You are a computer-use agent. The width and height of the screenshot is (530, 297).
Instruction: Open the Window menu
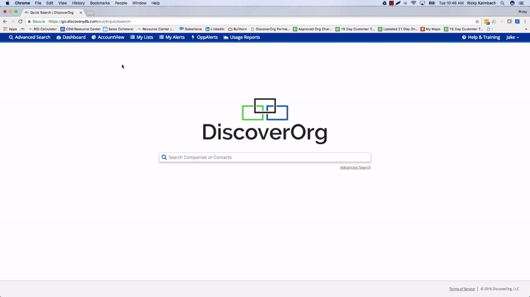point(139,3)
